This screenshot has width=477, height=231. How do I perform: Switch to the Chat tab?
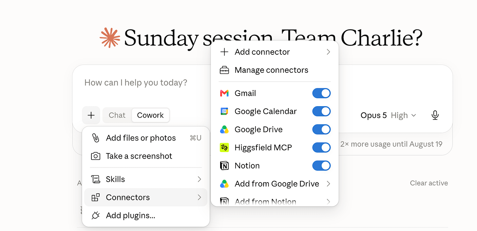point(117,115)
